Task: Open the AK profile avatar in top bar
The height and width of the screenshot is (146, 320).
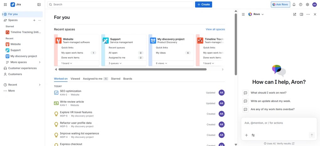Action: 314,4
